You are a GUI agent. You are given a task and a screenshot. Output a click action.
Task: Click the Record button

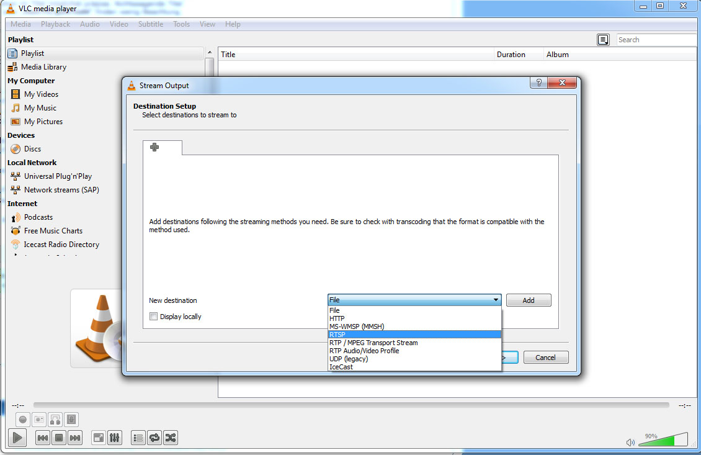(23, 420)
